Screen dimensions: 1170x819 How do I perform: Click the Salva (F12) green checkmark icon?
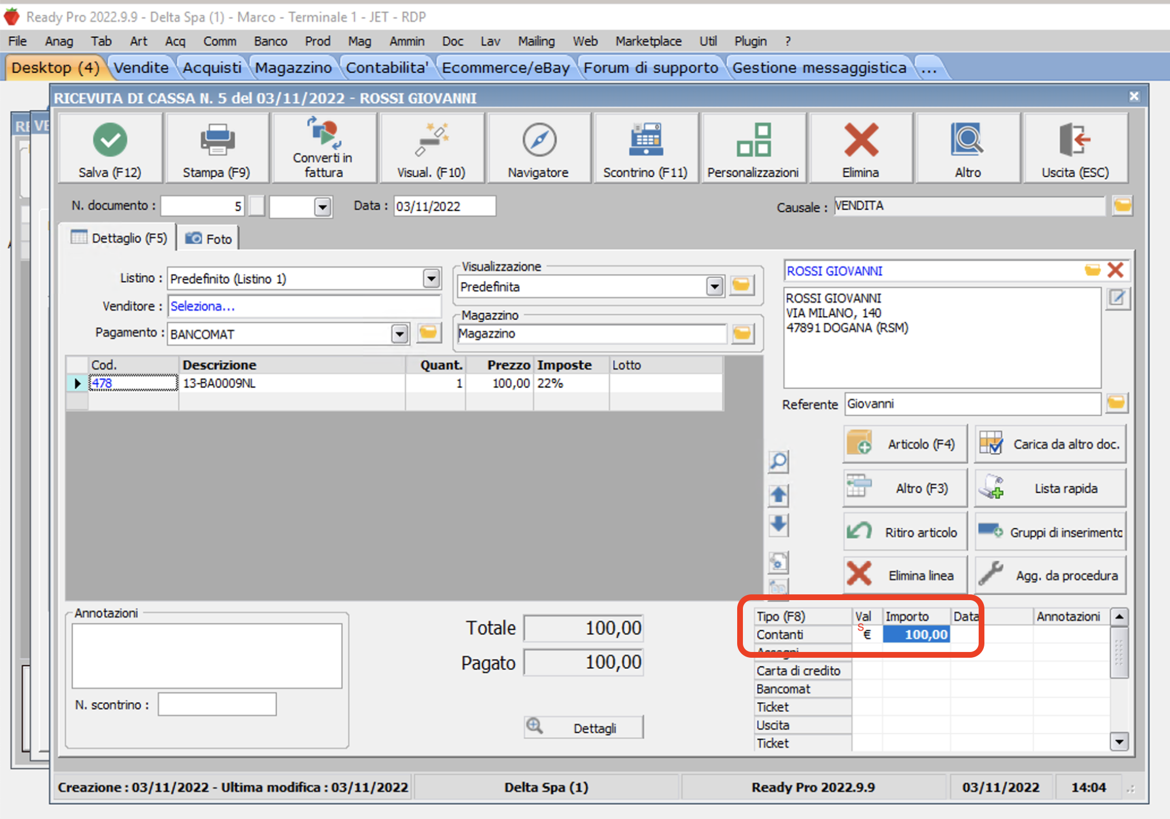point(110,140)
